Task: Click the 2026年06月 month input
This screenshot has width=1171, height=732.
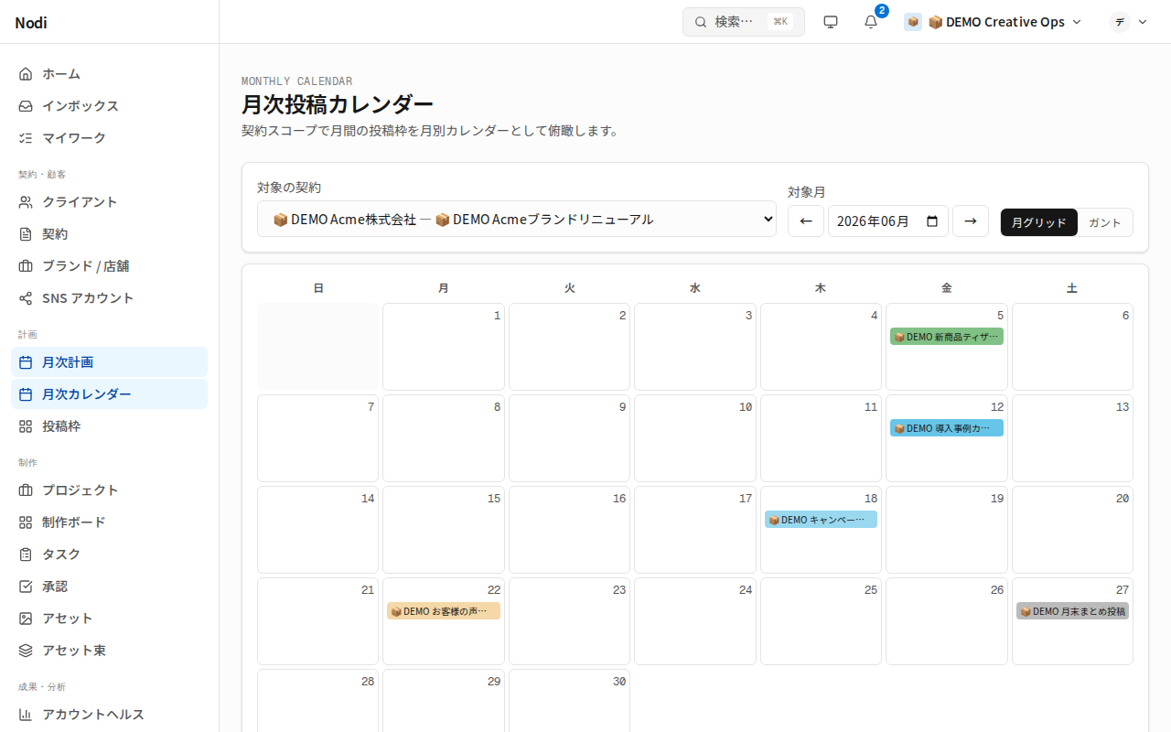Action: coord(888,221)
